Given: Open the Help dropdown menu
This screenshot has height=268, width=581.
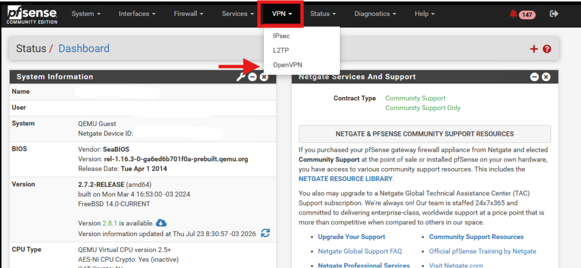Looking at the screenshot, I should 424,14.
